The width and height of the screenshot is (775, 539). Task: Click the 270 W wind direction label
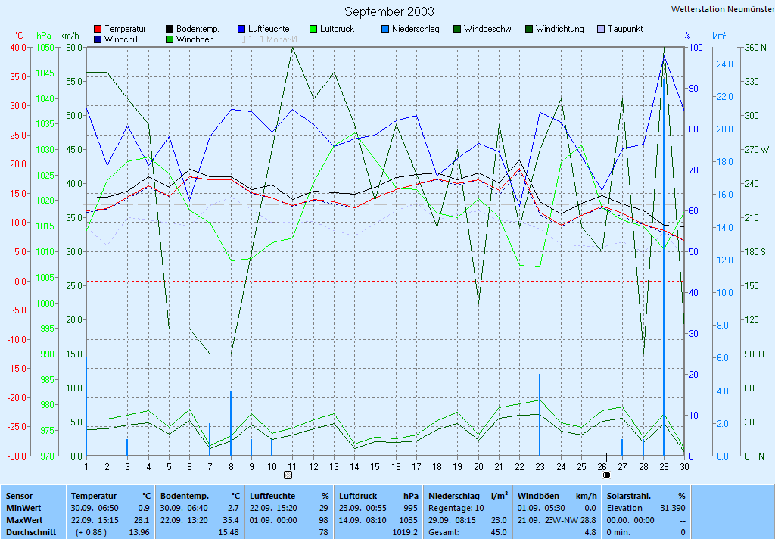[757, 150]
